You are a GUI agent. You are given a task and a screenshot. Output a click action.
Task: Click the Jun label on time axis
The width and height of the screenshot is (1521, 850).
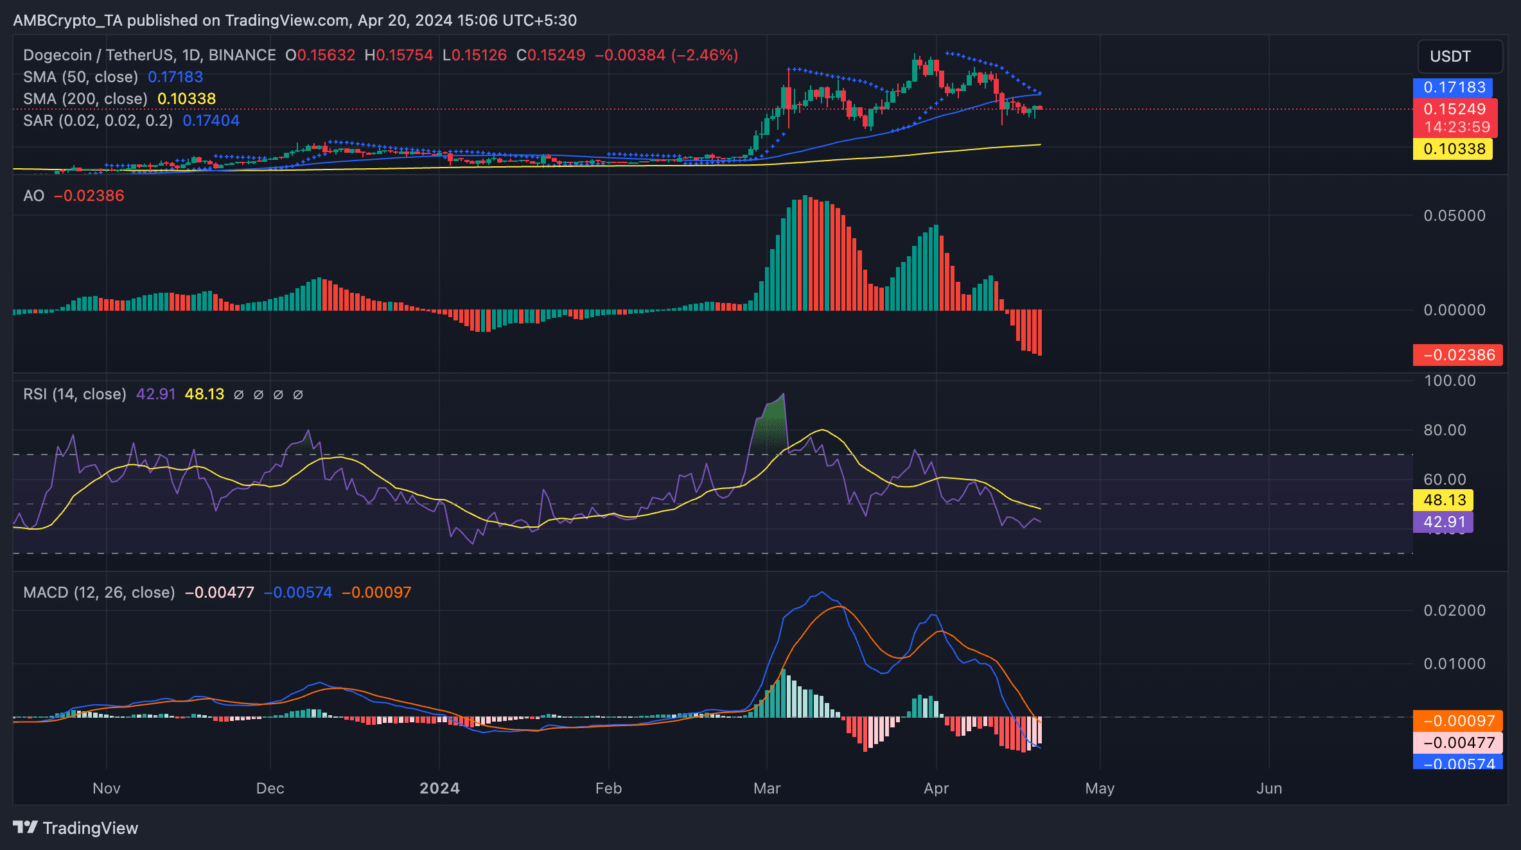coord(1269,788)
